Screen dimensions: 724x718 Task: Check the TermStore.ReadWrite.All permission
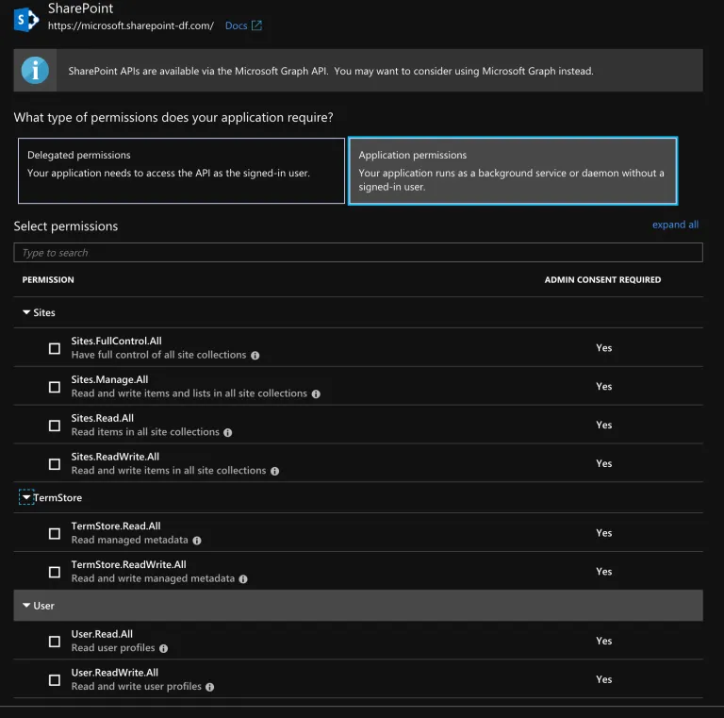point(55,572)
